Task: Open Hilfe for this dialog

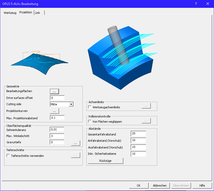Action: [202, 186]
